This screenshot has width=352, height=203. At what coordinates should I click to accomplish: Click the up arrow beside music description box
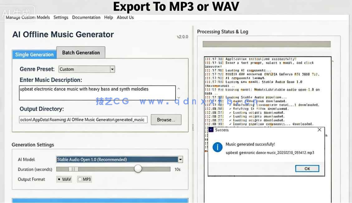point(179,88)
